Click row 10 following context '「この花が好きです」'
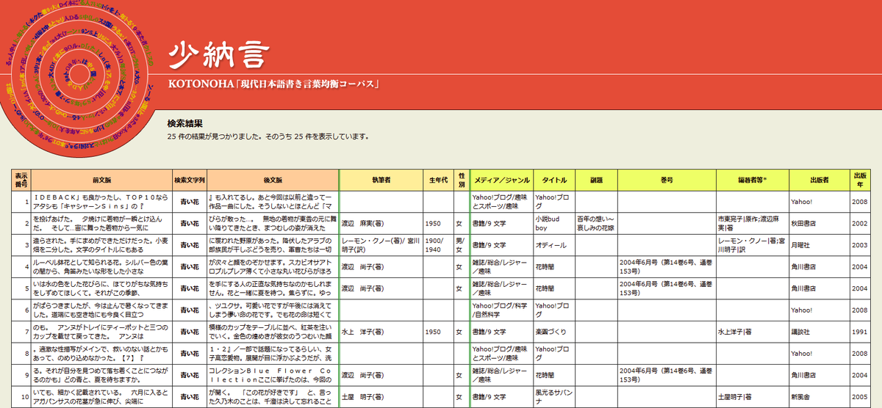The width and height of the screenshot is (882, 408). tap(273, 396)
